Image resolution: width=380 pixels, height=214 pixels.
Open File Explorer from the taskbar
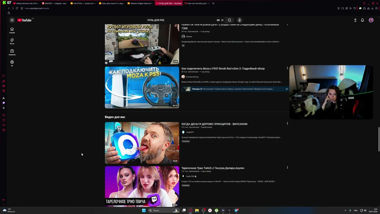(197, 210)
